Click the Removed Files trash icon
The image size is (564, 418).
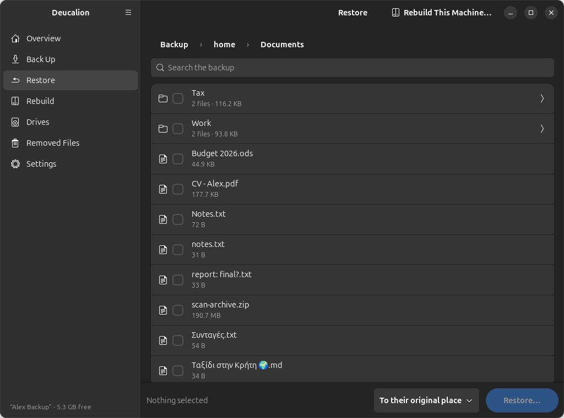coord(15,143)
